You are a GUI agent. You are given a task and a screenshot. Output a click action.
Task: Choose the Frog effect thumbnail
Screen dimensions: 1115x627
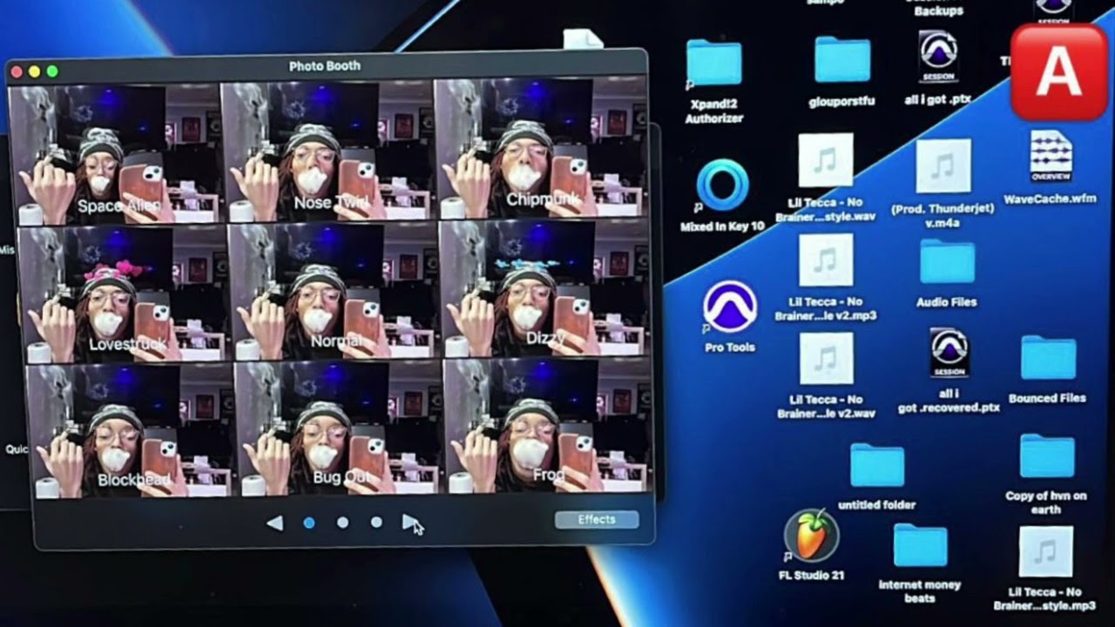pos(549,427)
